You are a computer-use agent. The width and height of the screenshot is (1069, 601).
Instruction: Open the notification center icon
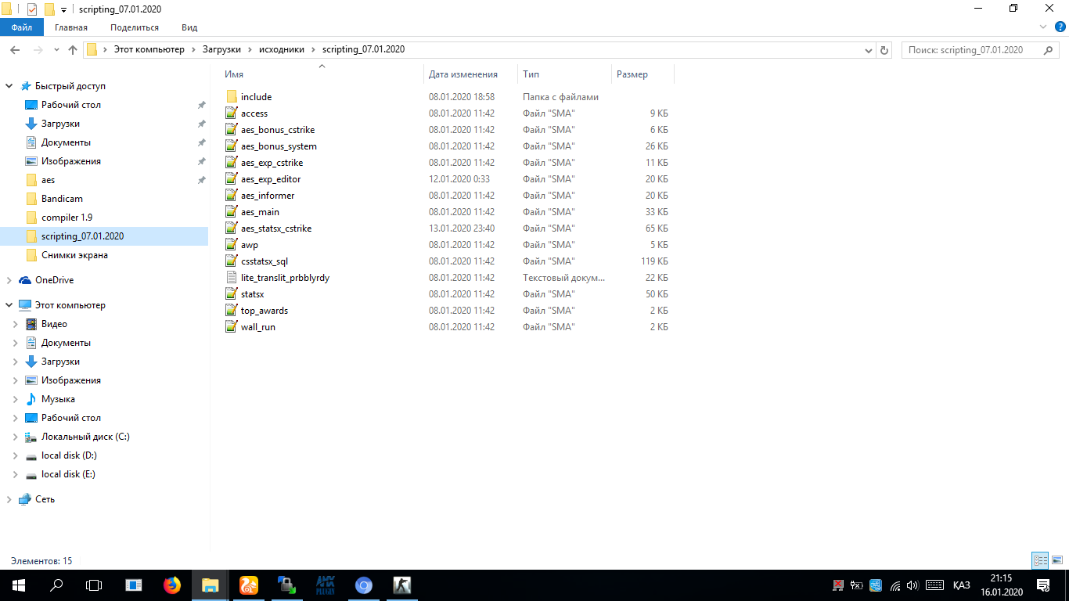[1043, 585]
